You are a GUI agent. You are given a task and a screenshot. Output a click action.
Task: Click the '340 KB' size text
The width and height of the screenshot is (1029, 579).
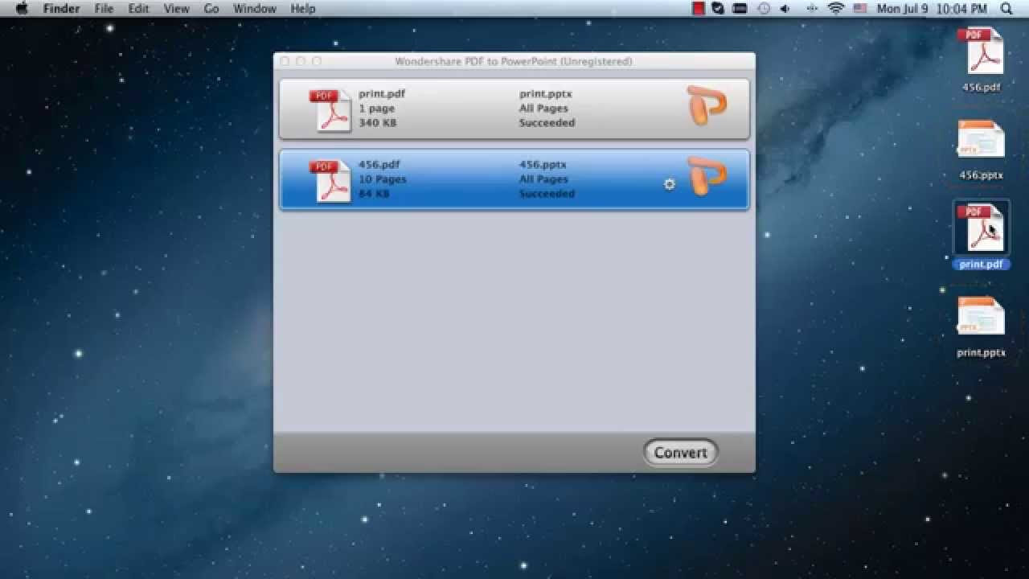[x=377, y=123]
